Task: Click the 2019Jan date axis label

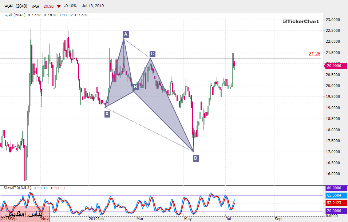Action: click(96, 219)
